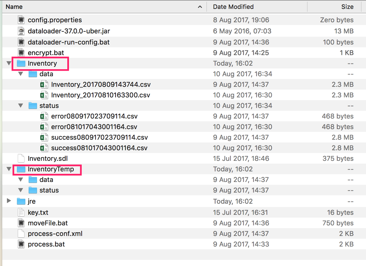The height and width of the screenshot is (266, 366).
Task: Select the name "encrypt.bat"
Action: [46, 53]
